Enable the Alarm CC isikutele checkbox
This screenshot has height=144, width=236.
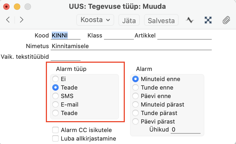(x=55, y=130)
